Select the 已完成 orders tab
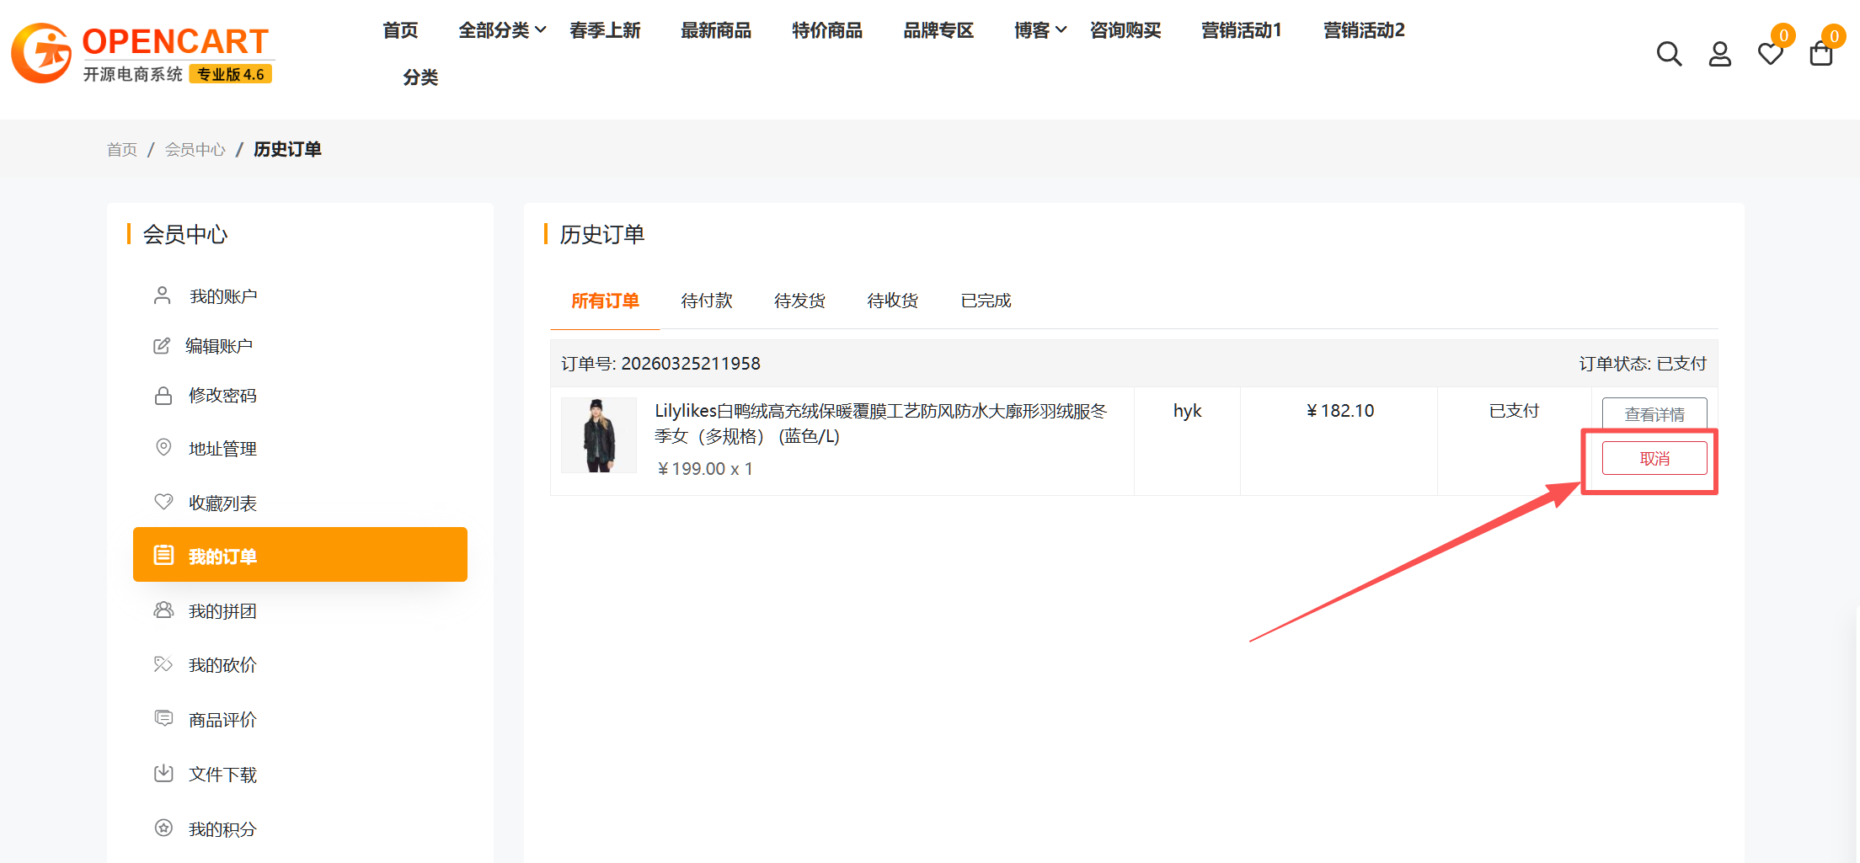Image resolution: width=1860 pixels, height=863 pixels. (x=986, y=301)
